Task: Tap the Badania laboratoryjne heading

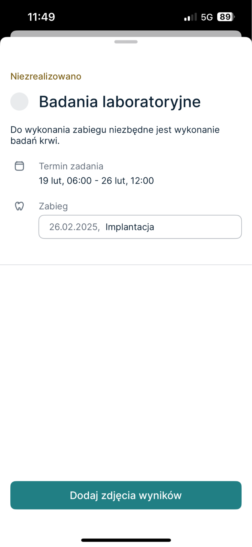Action: tap(120, 102)
